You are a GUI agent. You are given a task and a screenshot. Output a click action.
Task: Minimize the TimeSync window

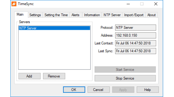128,4
